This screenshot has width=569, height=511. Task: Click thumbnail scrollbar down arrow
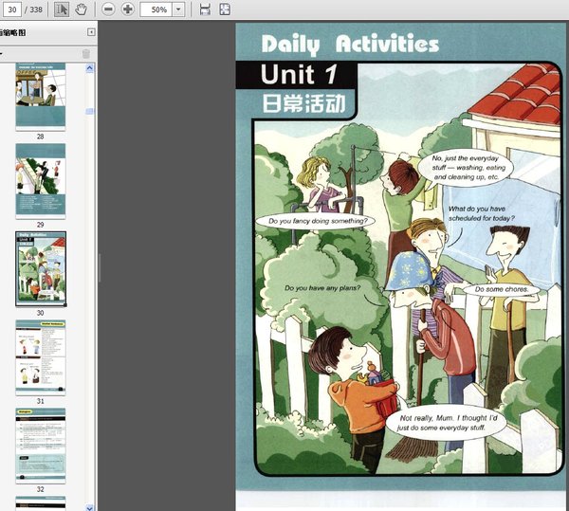90,507
